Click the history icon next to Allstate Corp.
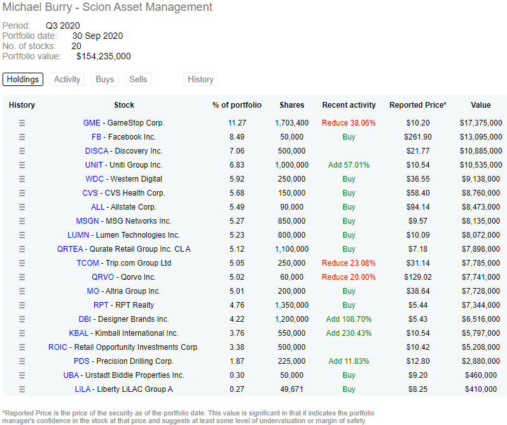This screenshot has height=425, width=507. pyautogui.click(x=22, y=207)
